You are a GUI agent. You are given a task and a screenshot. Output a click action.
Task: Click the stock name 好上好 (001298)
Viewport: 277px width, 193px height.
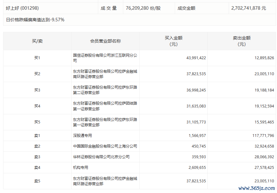coord(23,8)
